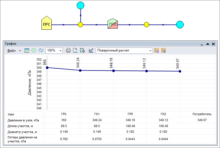The width and height of the screenshot is (220, 148).
Task: Click the green plus add icon
Action: pyautogui.click(x=34, y=50)
